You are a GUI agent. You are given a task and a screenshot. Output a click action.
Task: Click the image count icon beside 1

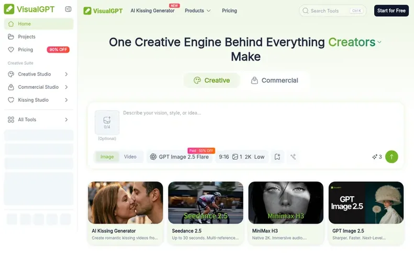(235, 157)
